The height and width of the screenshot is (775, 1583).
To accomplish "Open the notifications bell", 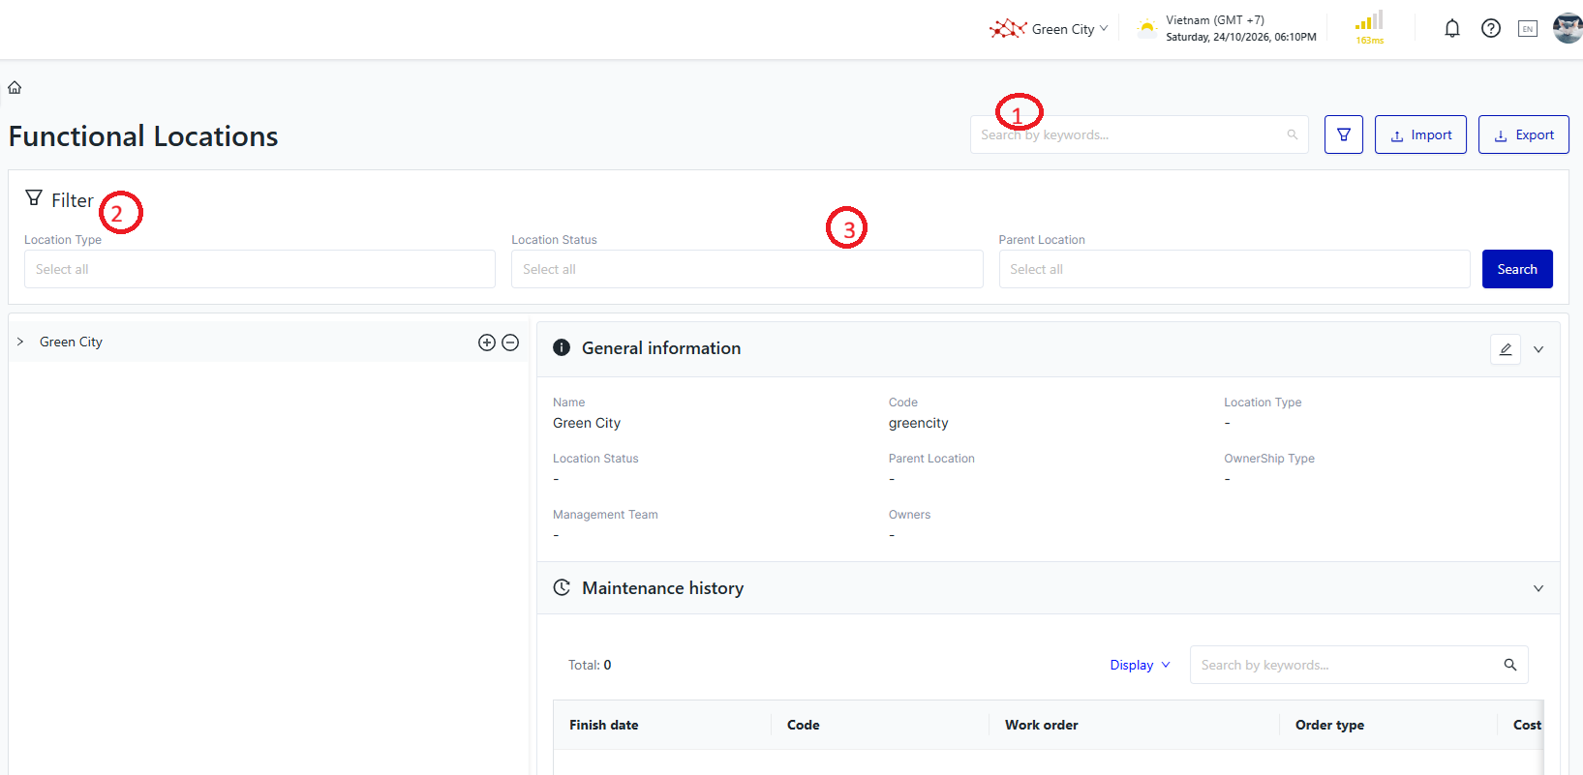I will coord(1452,29).
